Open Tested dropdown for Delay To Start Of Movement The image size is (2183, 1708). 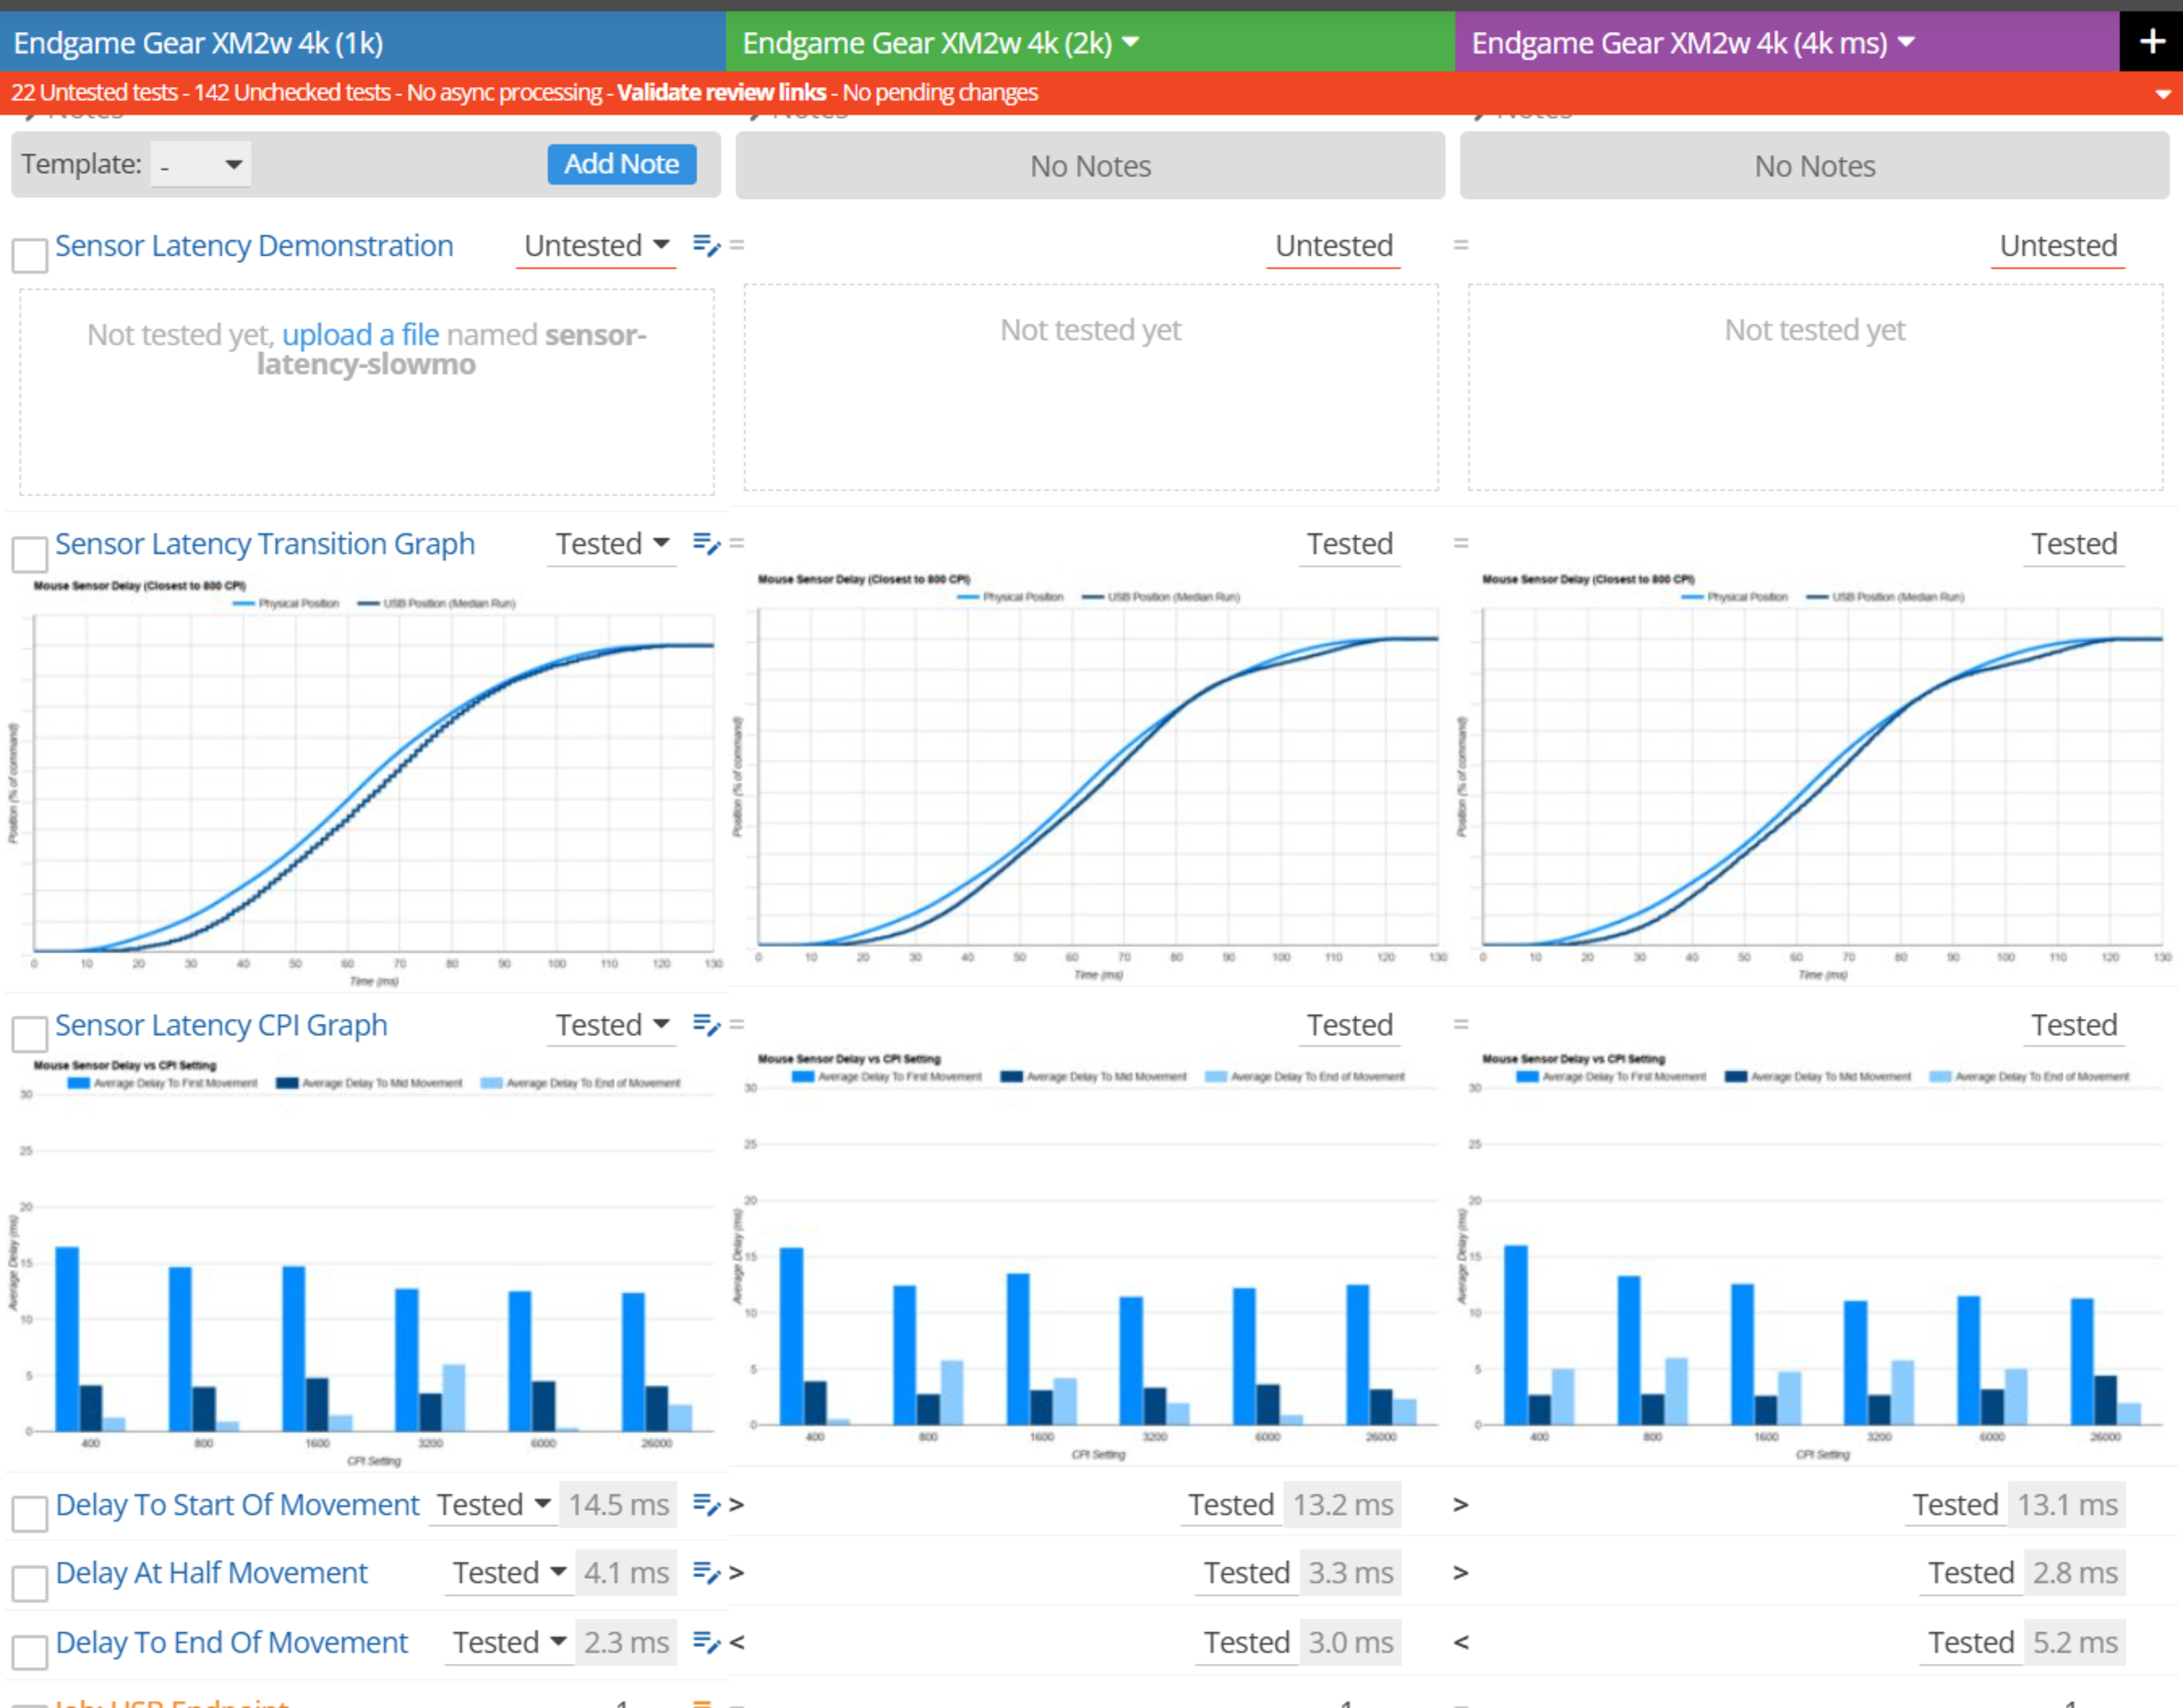493,1505
